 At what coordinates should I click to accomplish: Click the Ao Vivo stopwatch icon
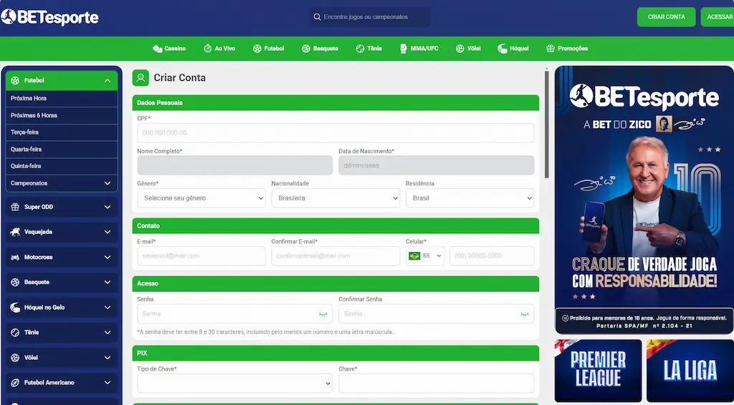click(x=207, y=48)
